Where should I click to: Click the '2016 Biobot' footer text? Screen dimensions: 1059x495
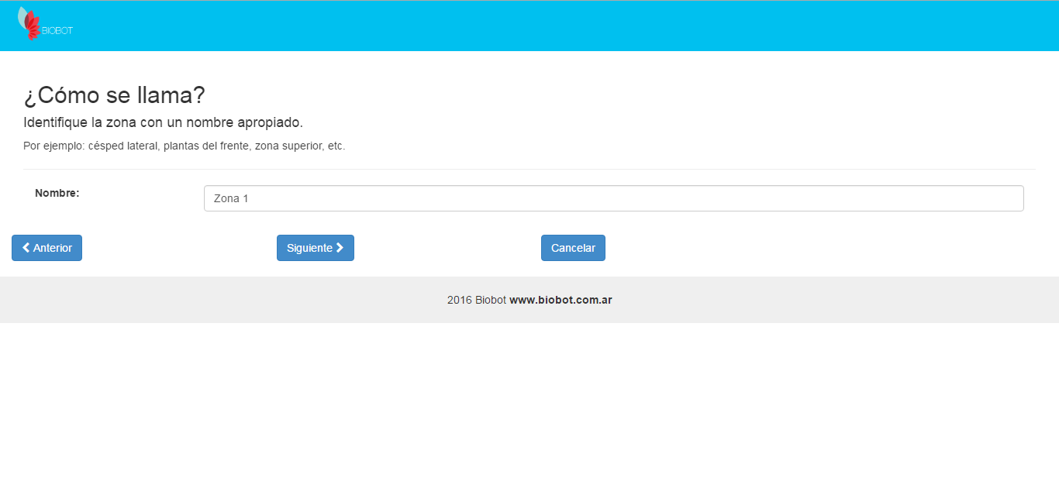[x=476, y=300]
